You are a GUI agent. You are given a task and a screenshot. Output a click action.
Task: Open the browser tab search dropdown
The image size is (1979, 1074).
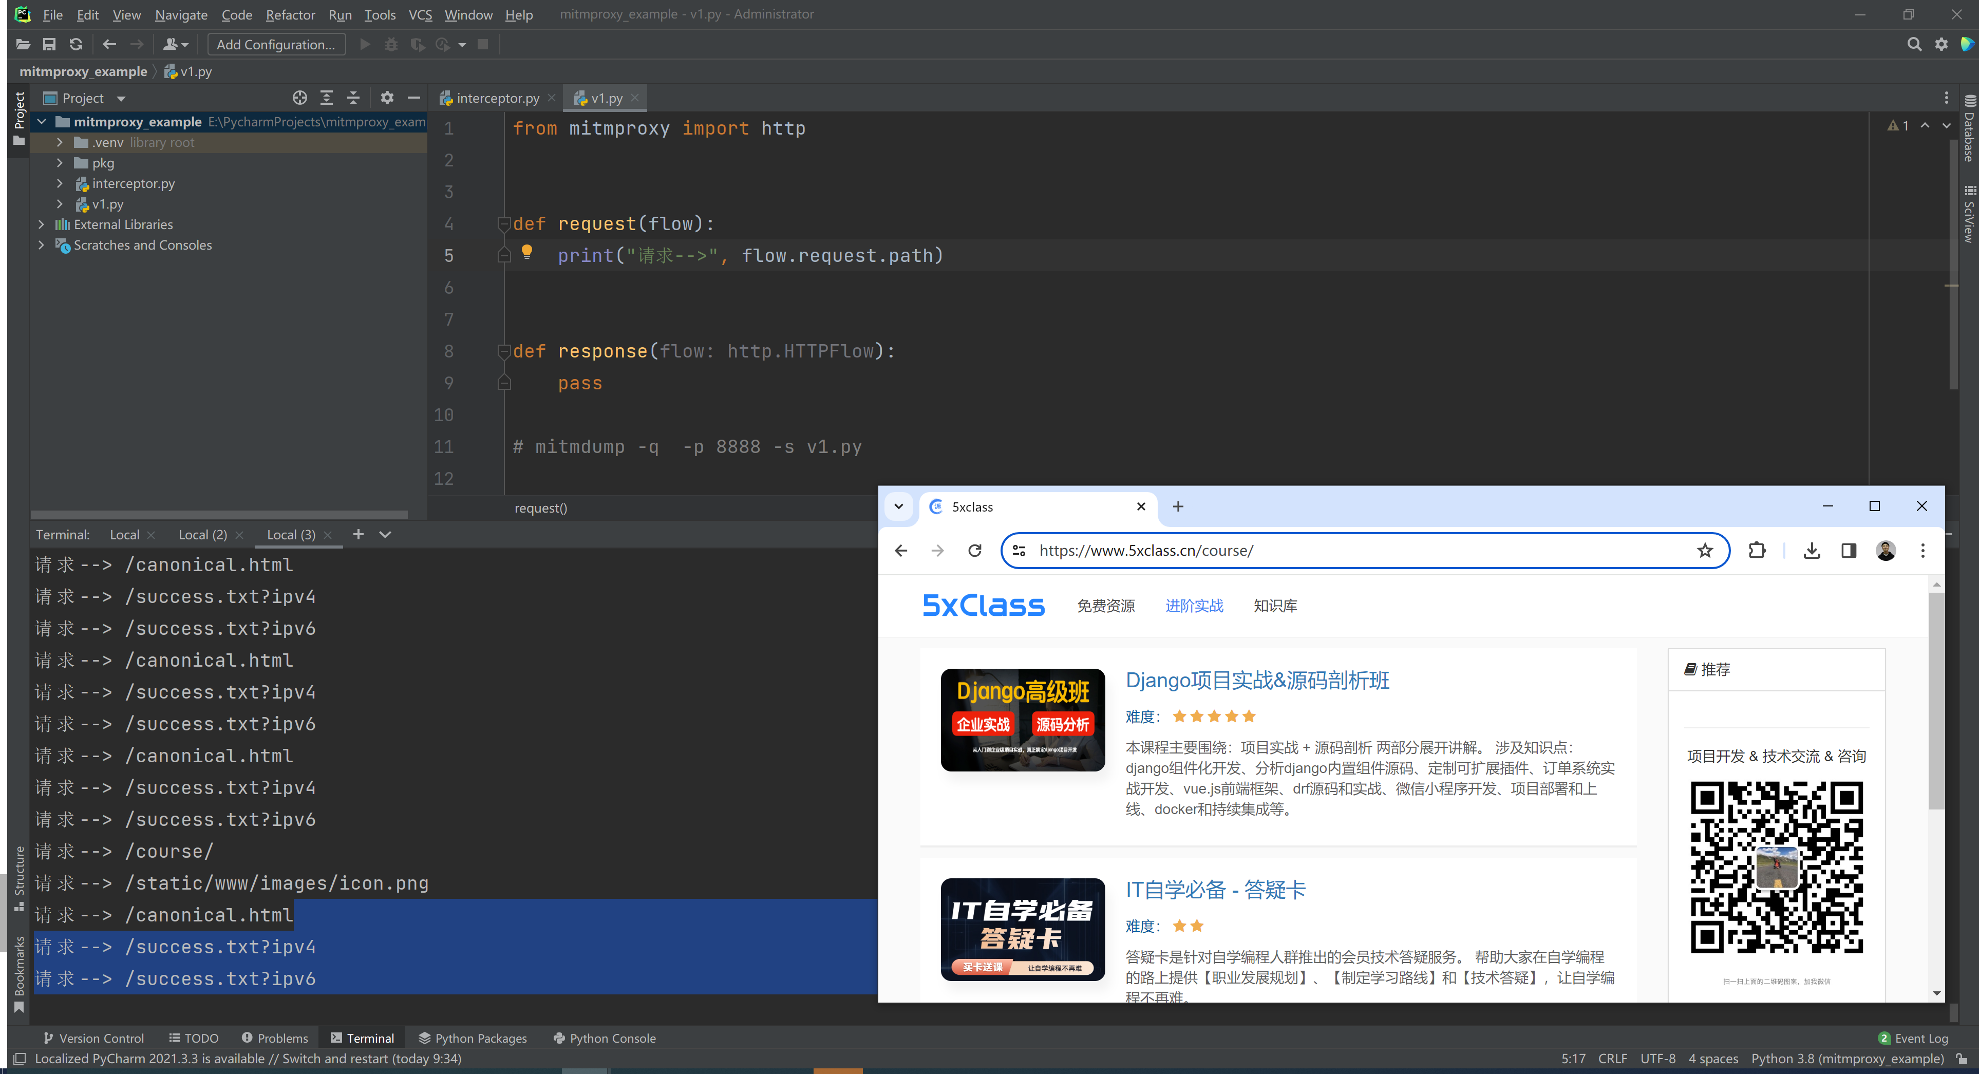coord(898,506)
